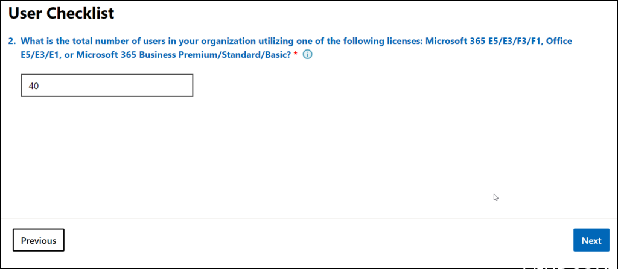Go back with the Previous button
The image size is (618, 269).
(x=39, y=240)
